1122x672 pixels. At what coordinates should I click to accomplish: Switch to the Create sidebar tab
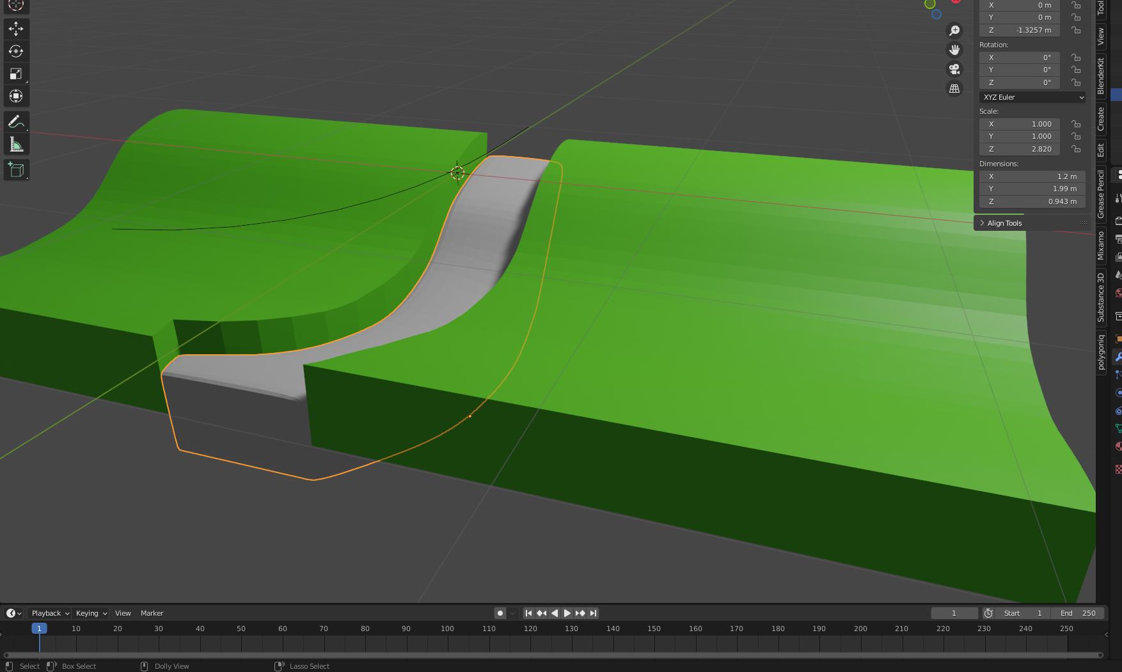point(1101,119)
